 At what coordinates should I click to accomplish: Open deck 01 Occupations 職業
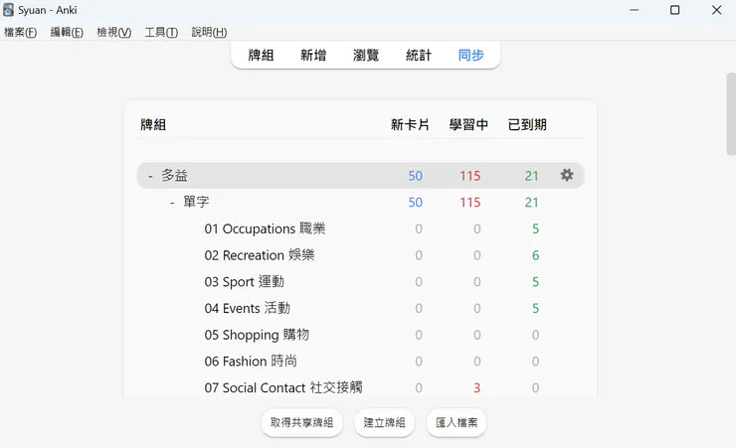[x=265, y=228]
